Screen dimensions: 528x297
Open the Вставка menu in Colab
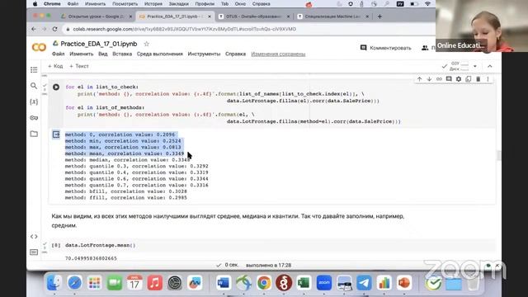coord(122,54)
